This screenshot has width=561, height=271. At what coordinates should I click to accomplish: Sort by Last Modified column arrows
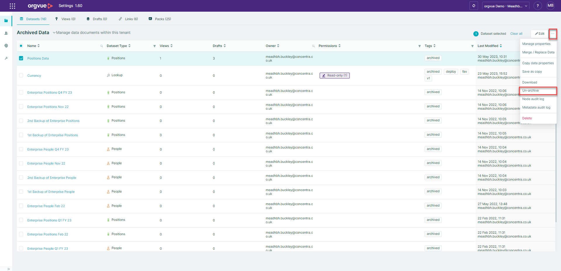[x=501, y=46]
